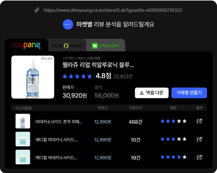This screenshot has height=173, width=217.
Task: Click the 구매평 만들기 button
Action: pyautogui.click(x=189, y=93)
